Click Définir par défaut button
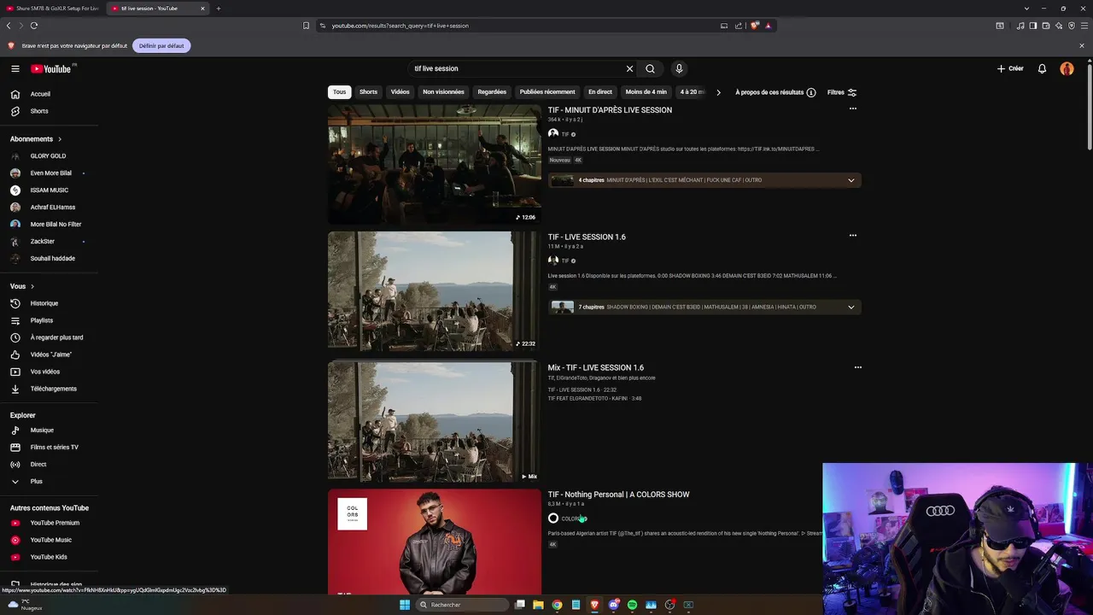 (x=161, y=45)
